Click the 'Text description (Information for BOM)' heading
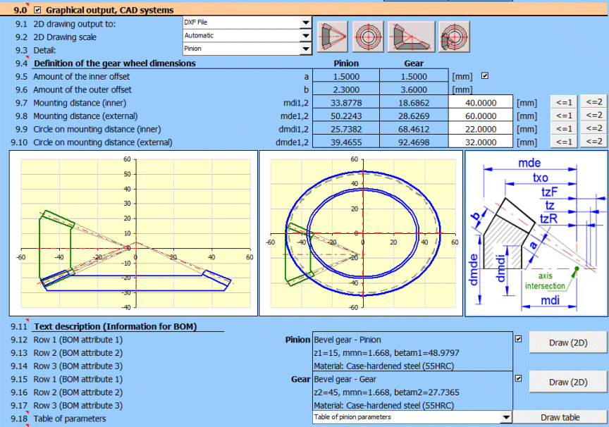This screenshot has width=609, height=427. click(116, 326)
